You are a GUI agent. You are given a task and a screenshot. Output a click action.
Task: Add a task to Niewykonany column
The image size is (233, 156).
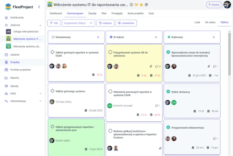98,37
